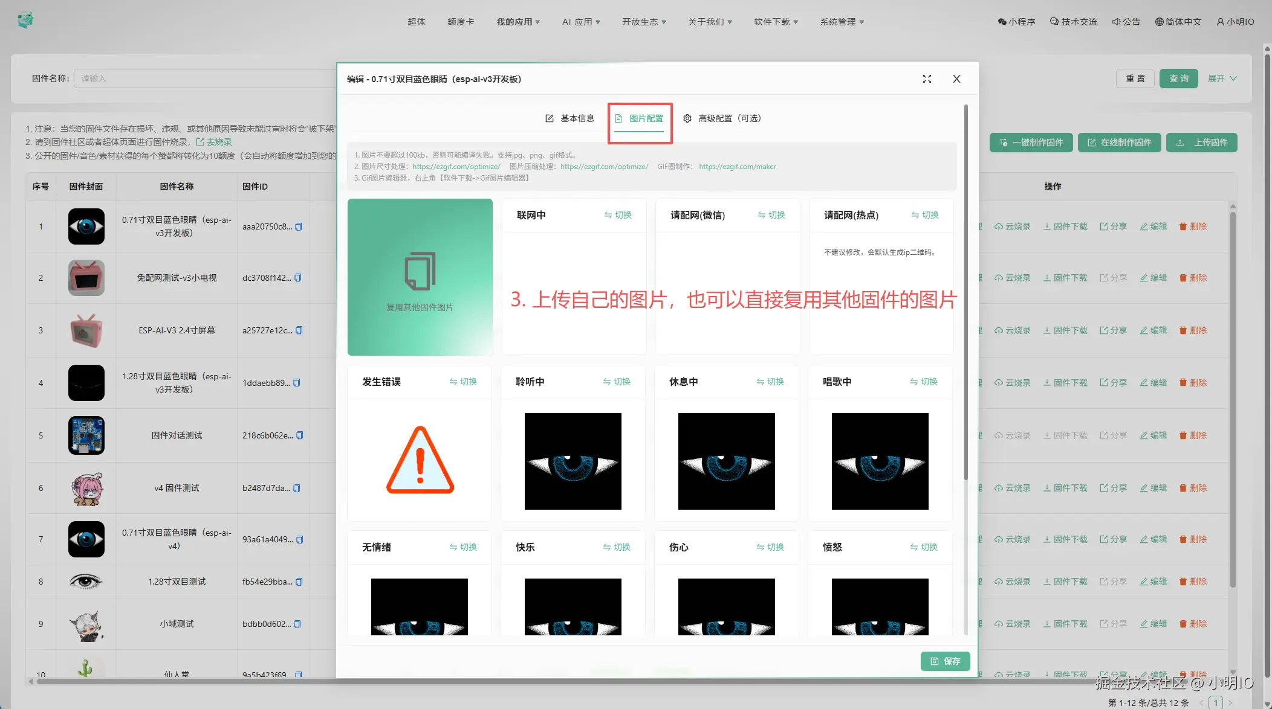Click the 保存 button in dialog
The image size is (1272, 709).
pyautogui.click(x=945, y=661)
